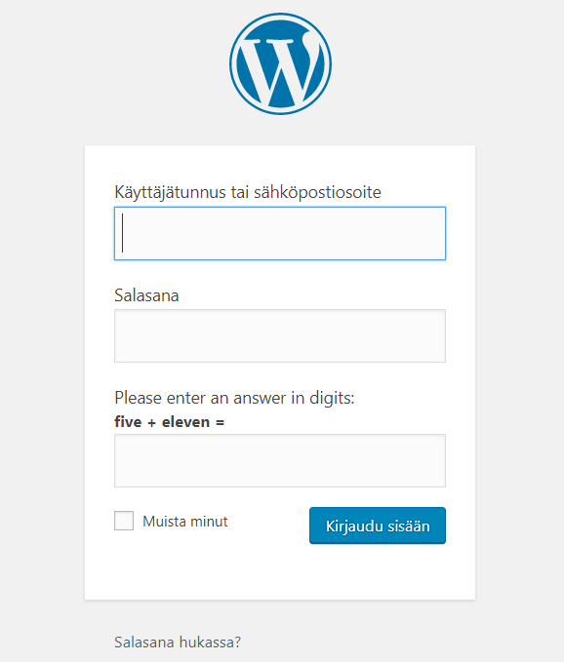Click the five + eleven = equation text

[x=170, y=422]
